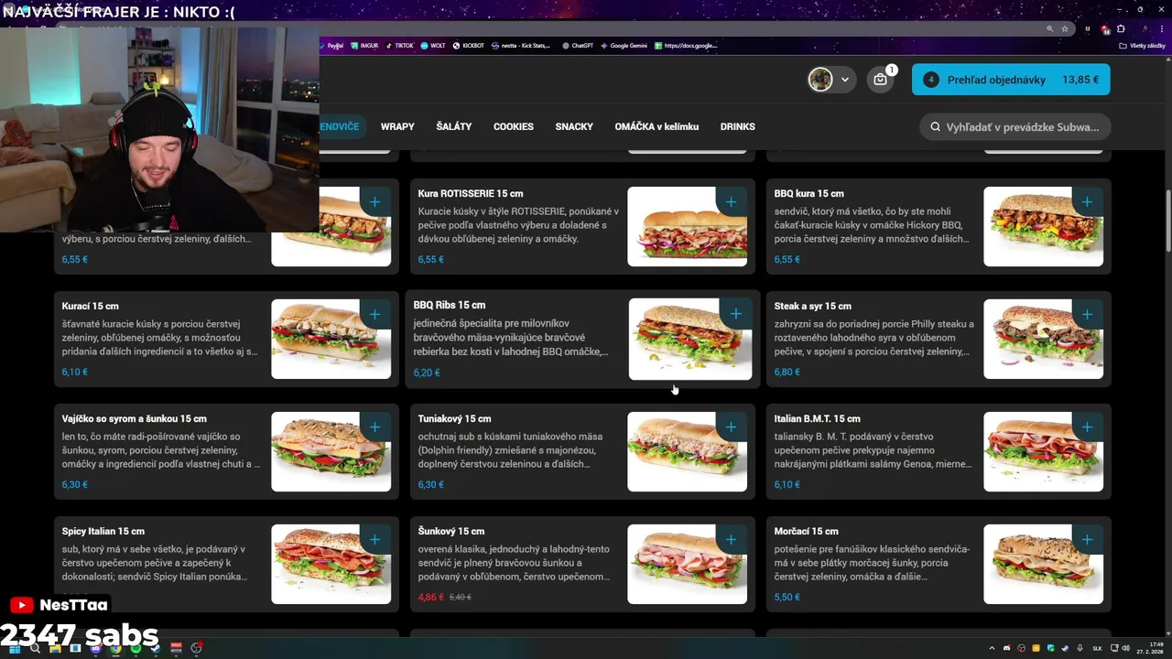This screenshot has width=1172, height=659.
Task: Add Šunkový 15 cm with plus icon
Action: (x=731, y=539)
